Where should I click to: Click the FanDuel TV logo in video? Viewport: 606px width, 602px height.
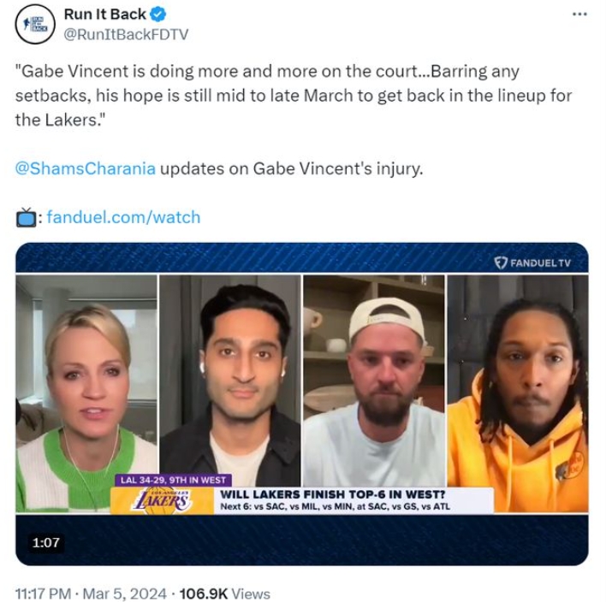coord(532,263)
